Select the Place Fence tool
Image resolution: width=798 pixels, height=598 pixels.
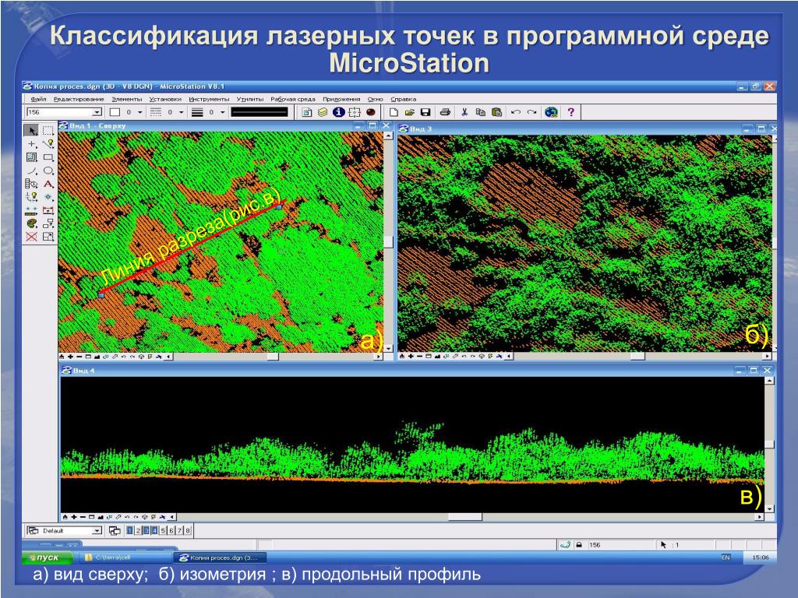[48, 131]
